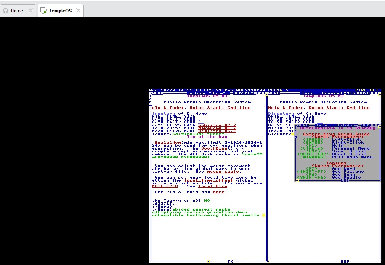Click '<SHIFT-ESC>' key entry
The image size is (385, 265).
[313, 154]
